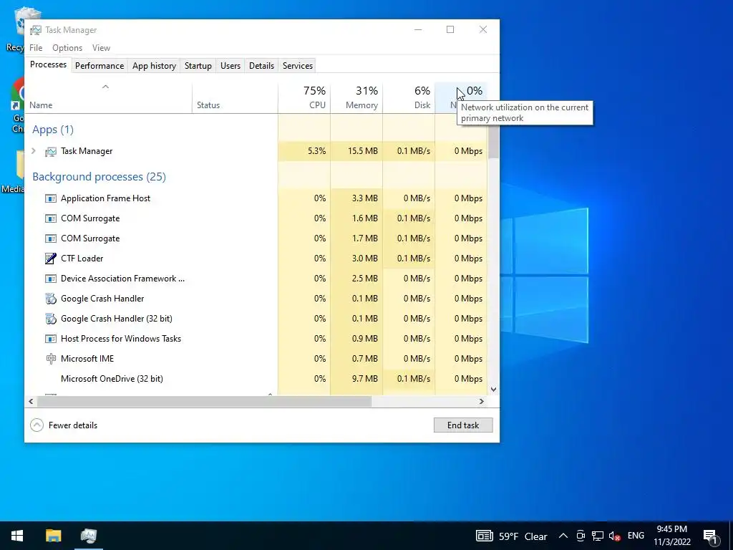Select the Processes tab
Viewport: 733px width, 550px height.
tap(48, 64)
